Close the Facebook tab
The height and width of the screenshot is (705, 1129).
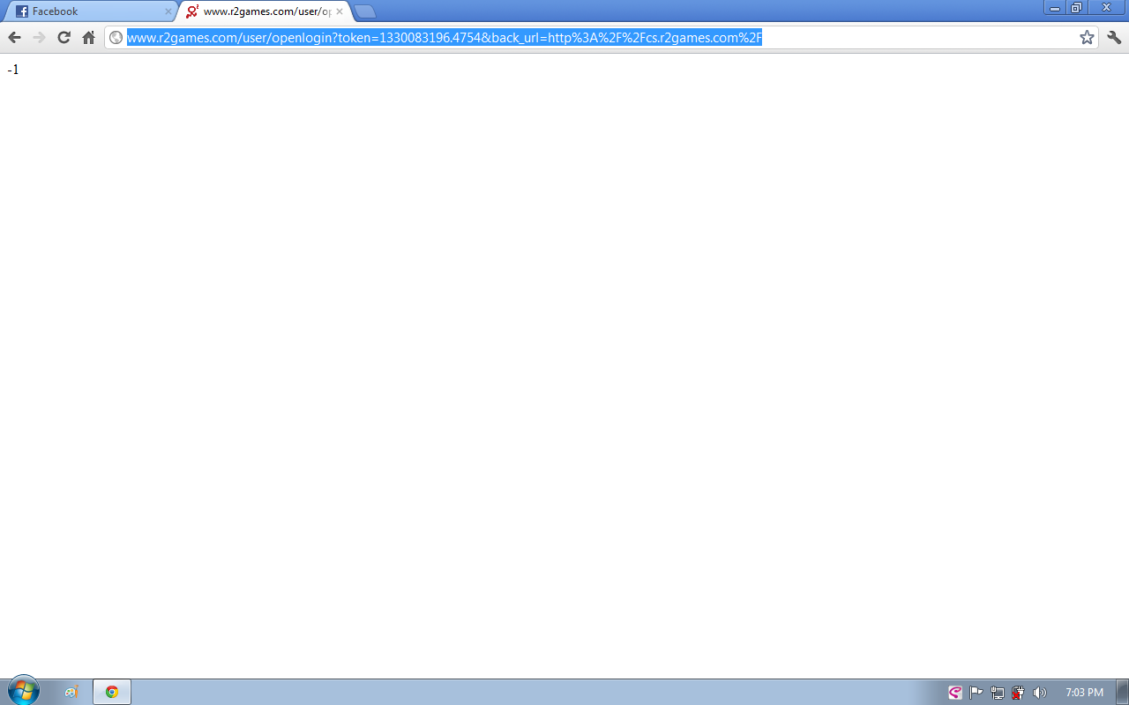168,11
